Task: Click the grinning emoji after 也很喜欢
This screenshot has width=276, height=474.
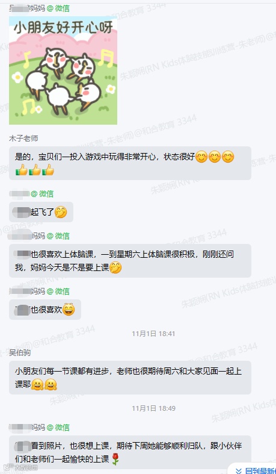Action: [x=69, y=310]
